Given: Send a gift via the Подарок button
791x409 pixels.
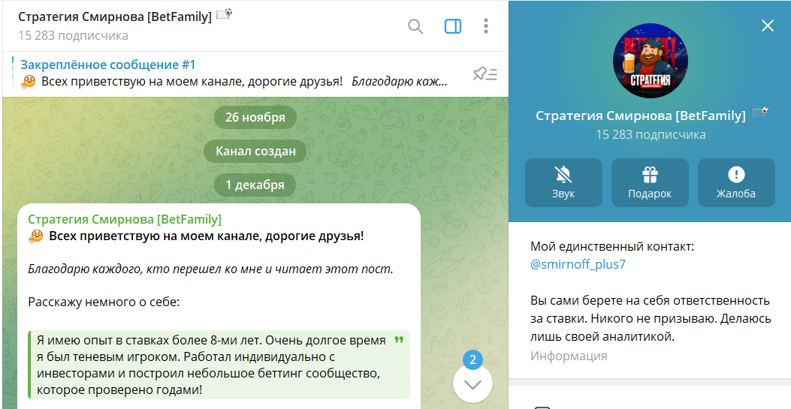Looking at the screenshot, I should click(x=650, y=182).
